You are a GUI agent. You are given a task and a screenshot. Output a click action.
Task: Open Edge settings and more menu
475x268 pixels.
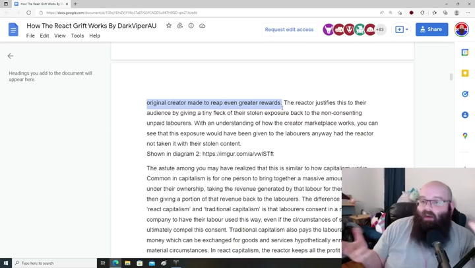point(468,13)
